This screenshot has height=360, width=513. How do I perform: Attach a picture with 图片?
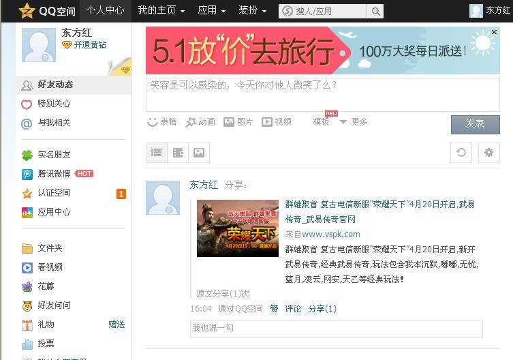[x=238, y=122]
